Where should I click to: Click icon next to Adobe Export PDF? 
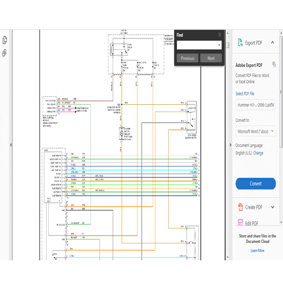274,65
